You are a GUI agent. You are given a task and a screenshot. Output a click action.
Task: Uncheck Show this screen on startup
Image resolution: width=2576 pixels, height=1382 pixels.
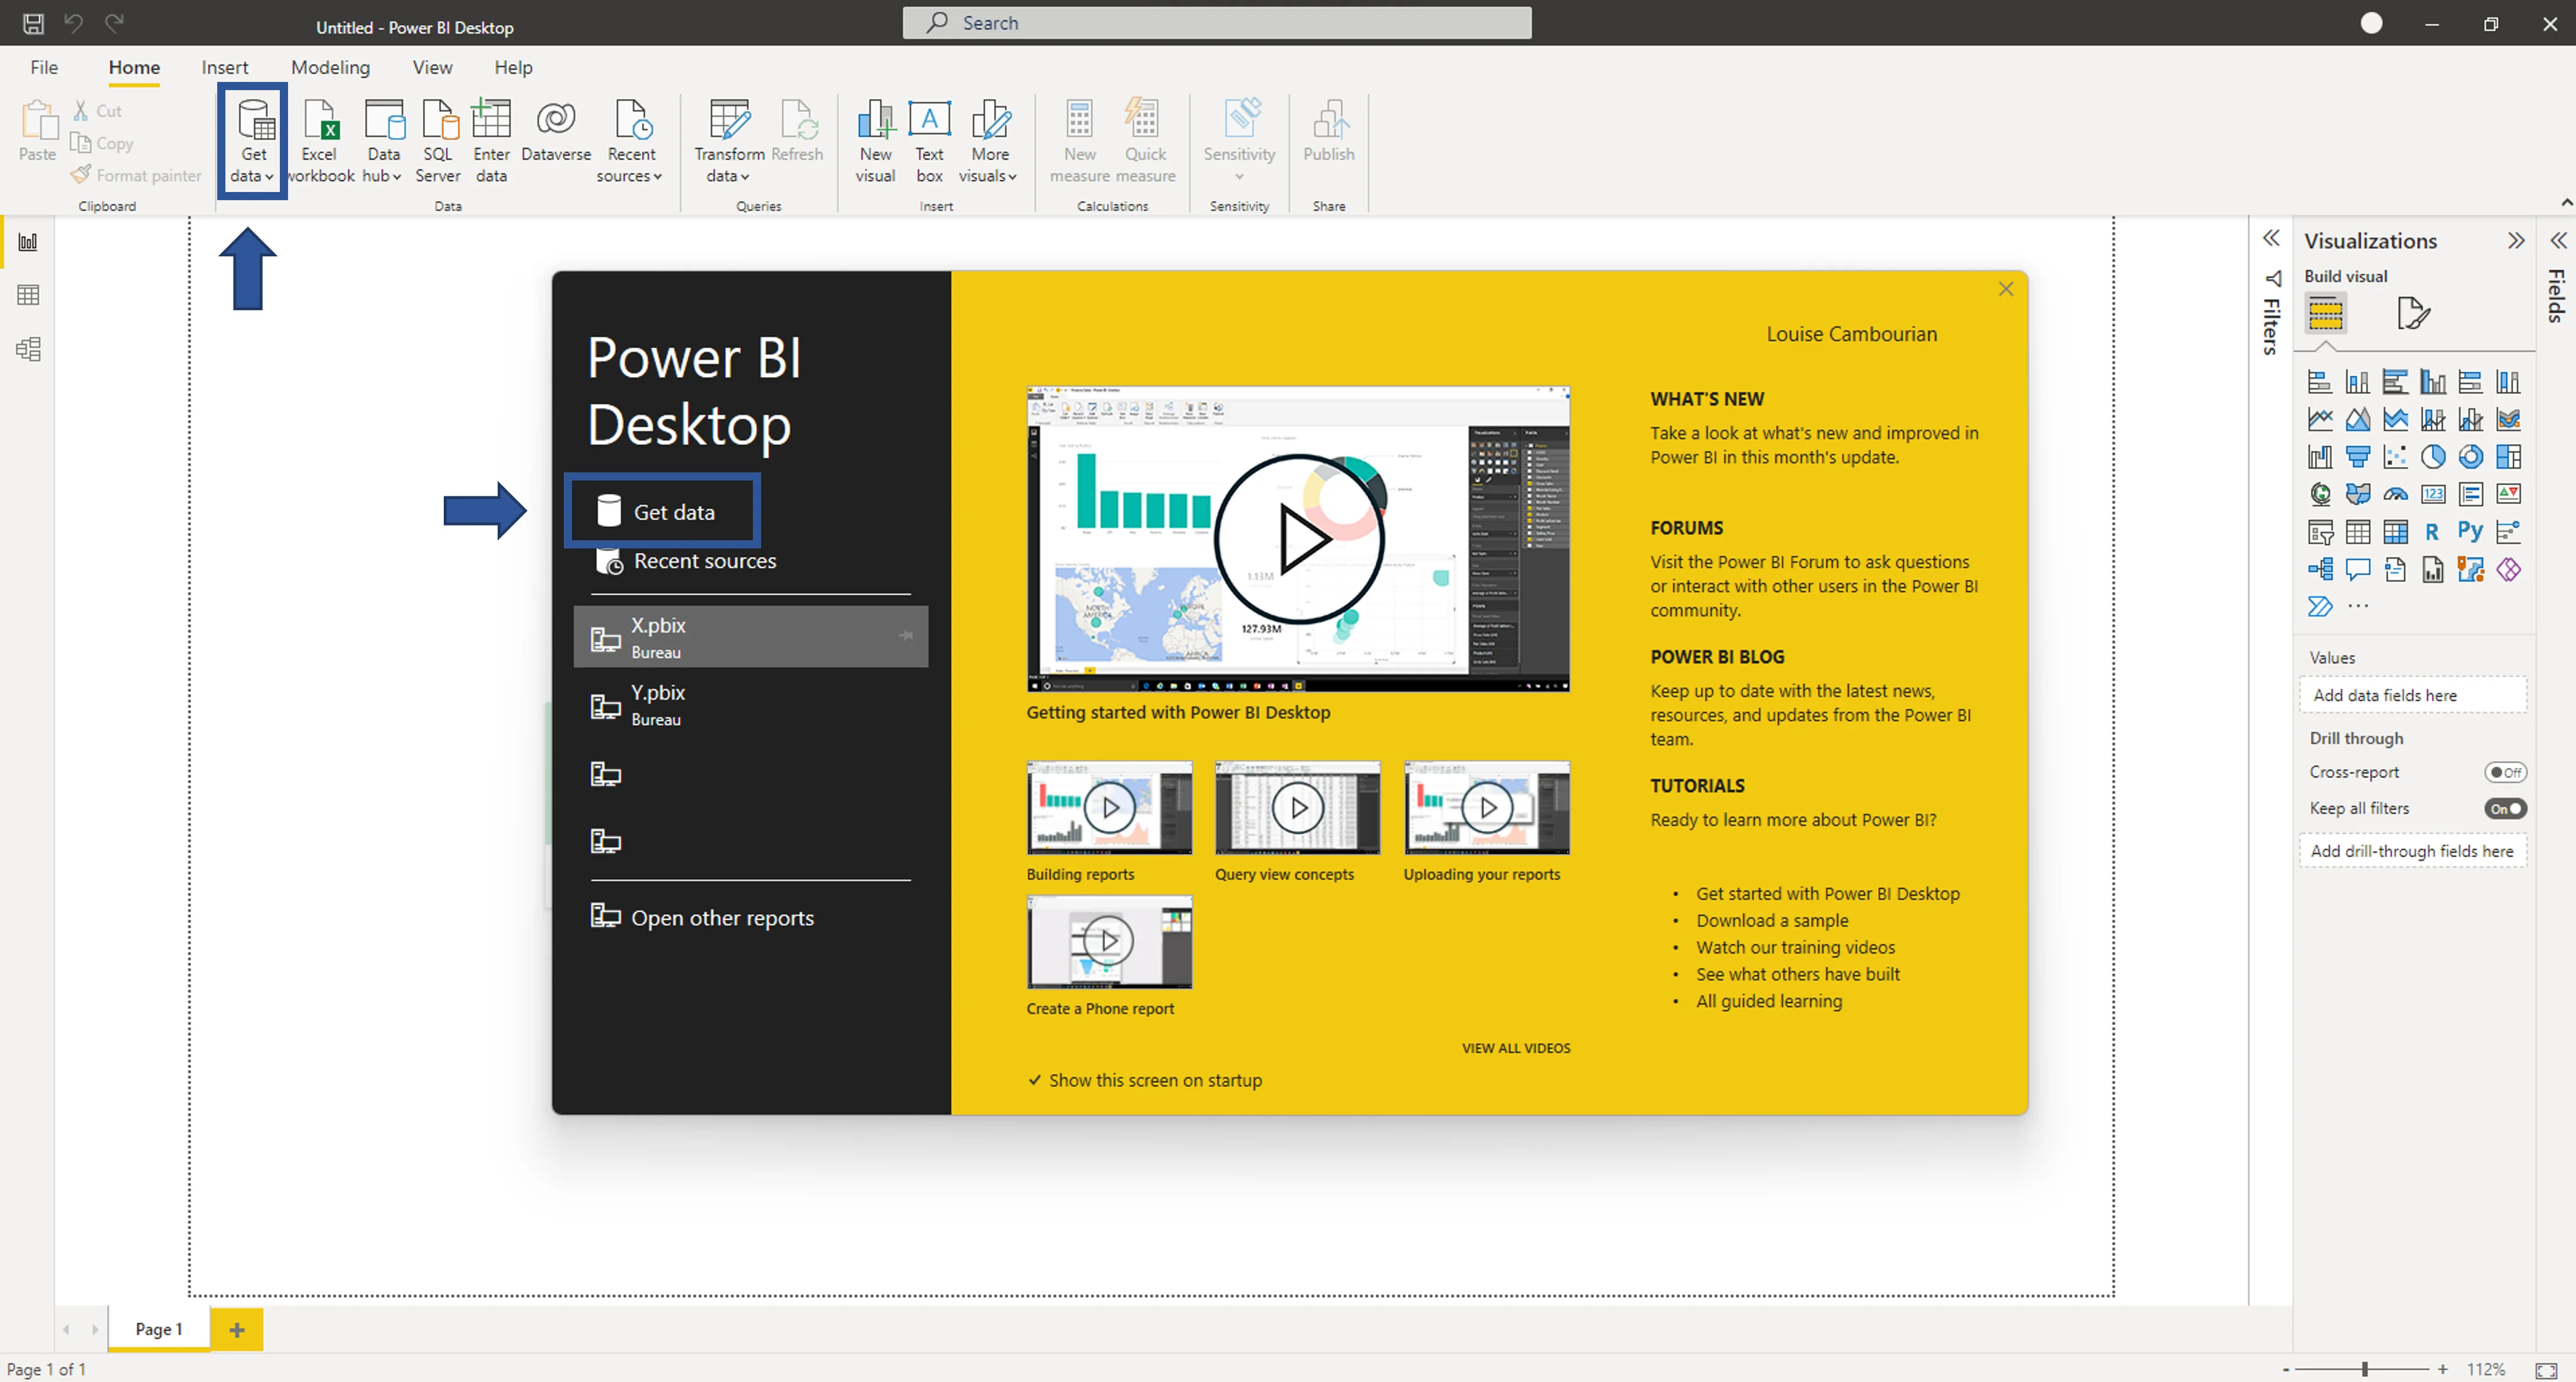(x=1145, y=1080)
